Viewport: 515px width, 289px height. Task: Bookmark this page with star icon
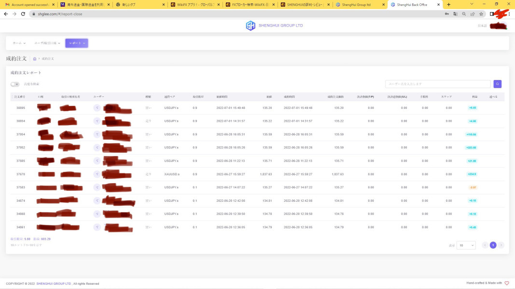point(481,14)
